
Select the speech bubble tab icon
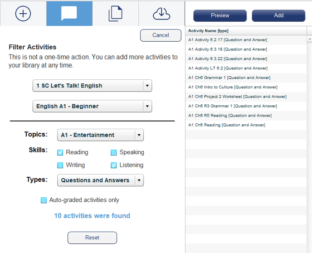[69, 13]
